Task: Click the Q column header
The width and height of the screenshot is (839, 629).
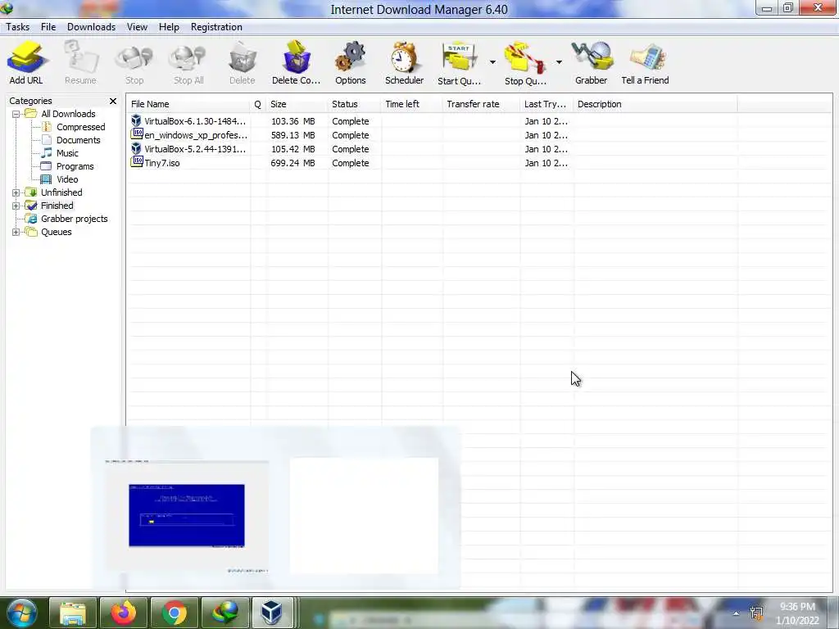Action: pos(258,104)
